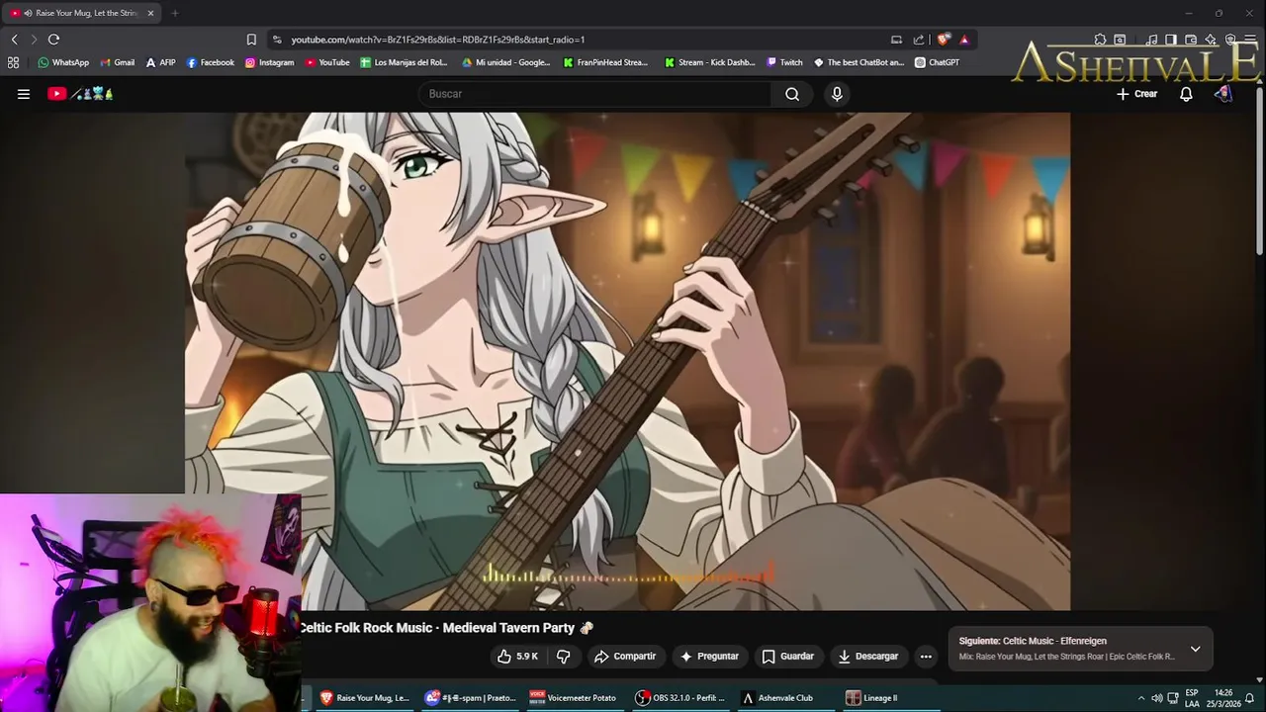Open the WhatsApp bookmark

[x=63, y=62]
